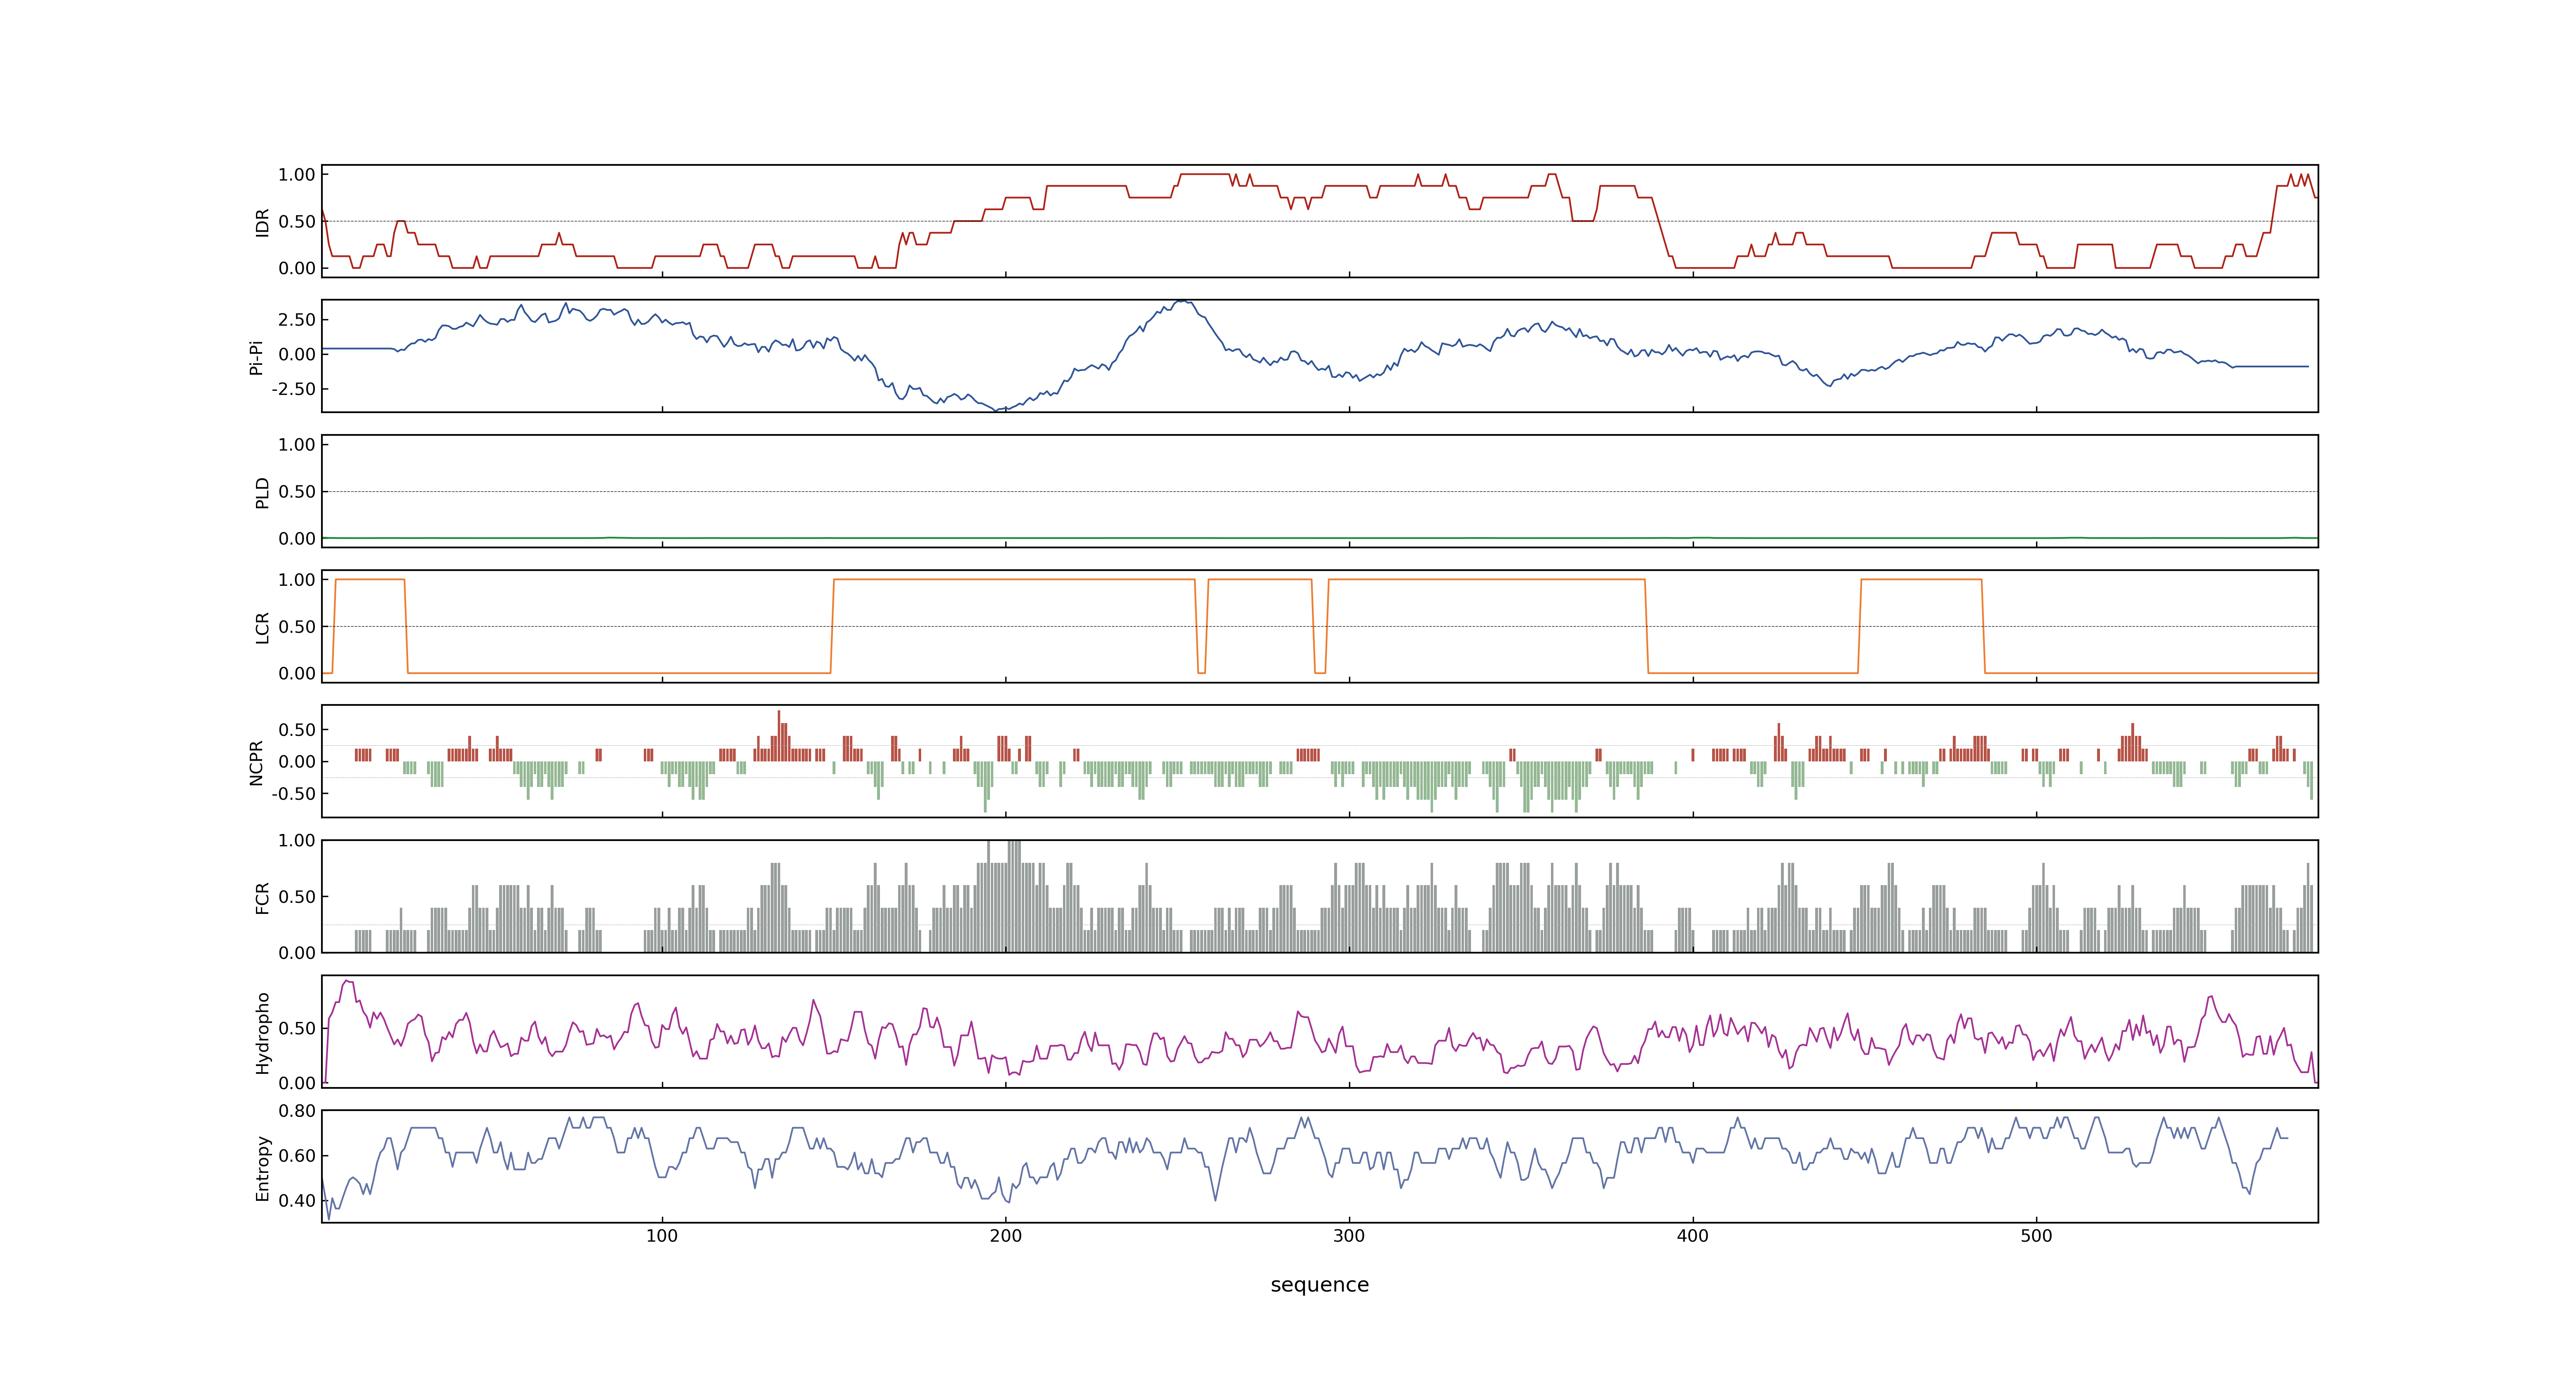The height and width of the screenshot is (1374, 2576).
Task: Click the "0.50" tick on IDR axis
Action: (x=297, y=222)
